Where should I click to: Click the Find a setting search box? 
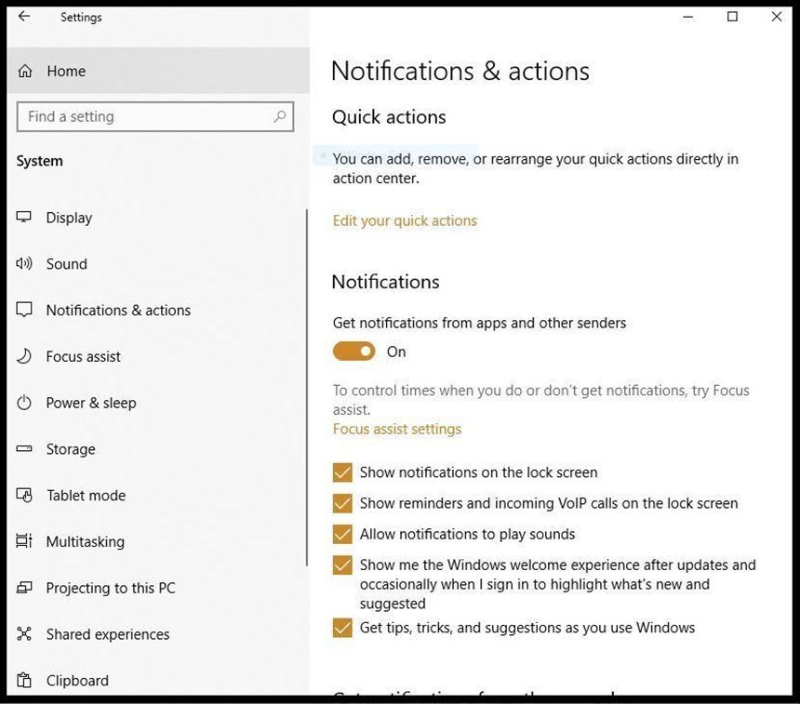(x=144, y=117)
